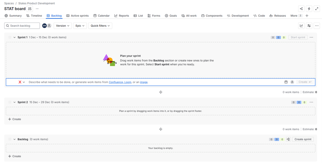Viewport: 322px width, 163px height.
Task: Follow the Loom link
Action: pos(127,82)
